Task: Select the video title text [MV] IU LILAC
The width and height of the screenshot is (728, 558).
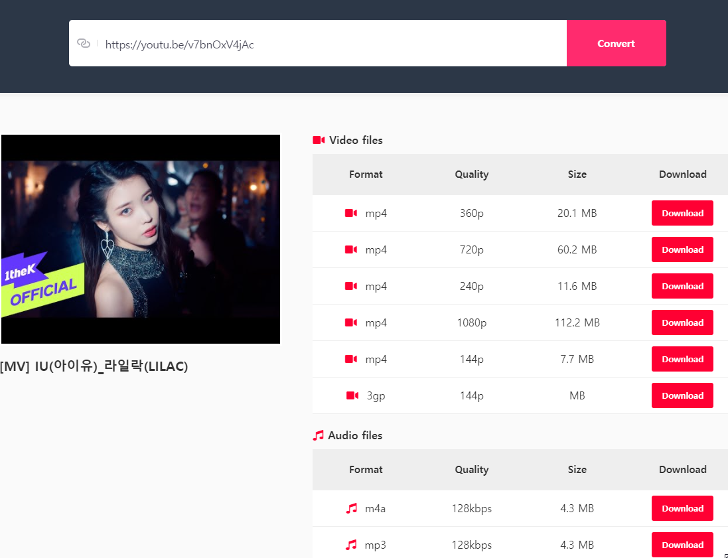Action: (x=94, y=366)
